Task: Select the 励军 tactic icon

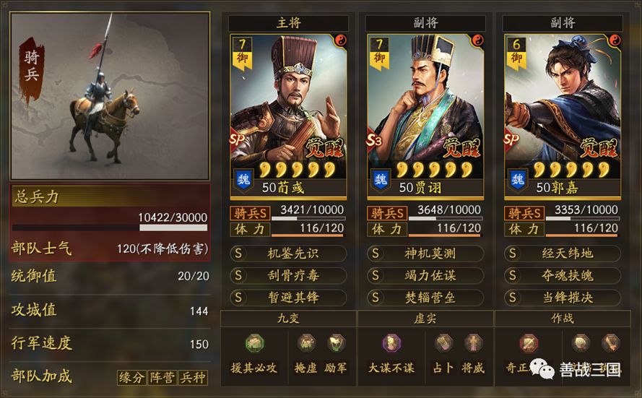Action: (x=336, y=343)
